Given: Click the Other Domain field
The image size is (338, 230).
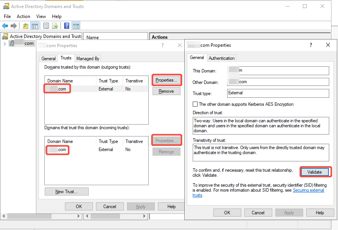Looking at the screenshot, I should (x=278, y=82).
